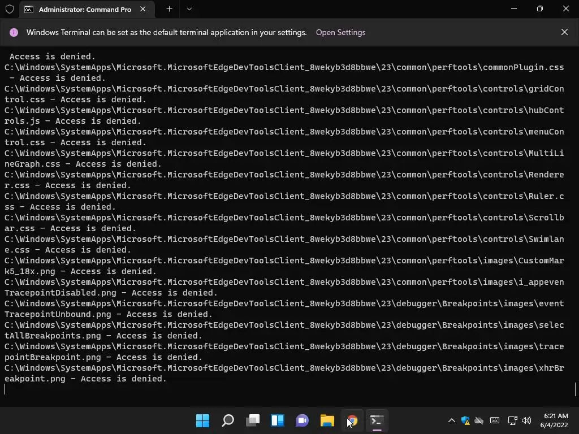Click the OneDrive tray icon
Image resolution: width=579 pixels, height=434 pixels.
pos(479,420)
